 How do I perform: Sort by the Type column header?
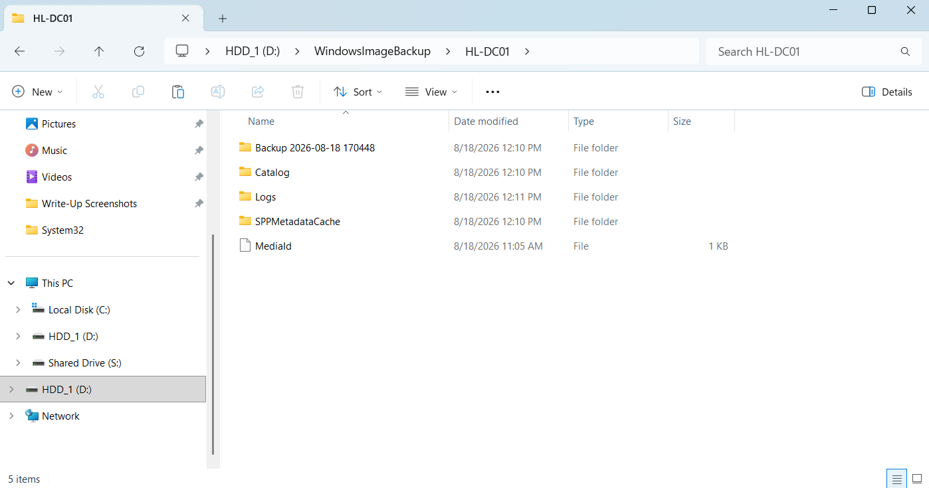[583, 122]
